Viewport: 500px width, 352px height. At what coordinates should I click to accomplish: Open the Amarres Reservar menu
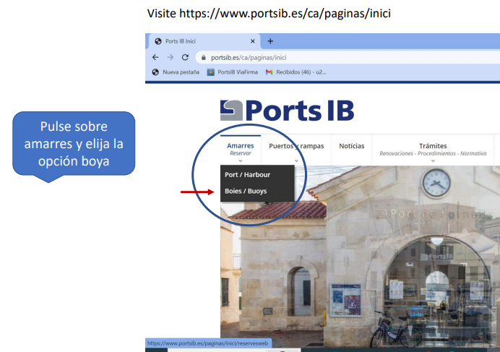click(241, 150)
